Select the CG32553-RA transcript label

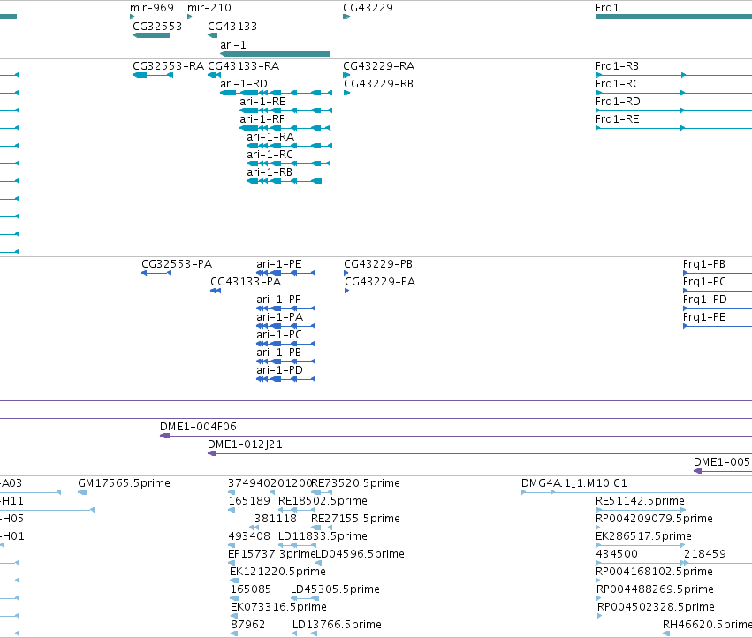(x=168, y=66)
